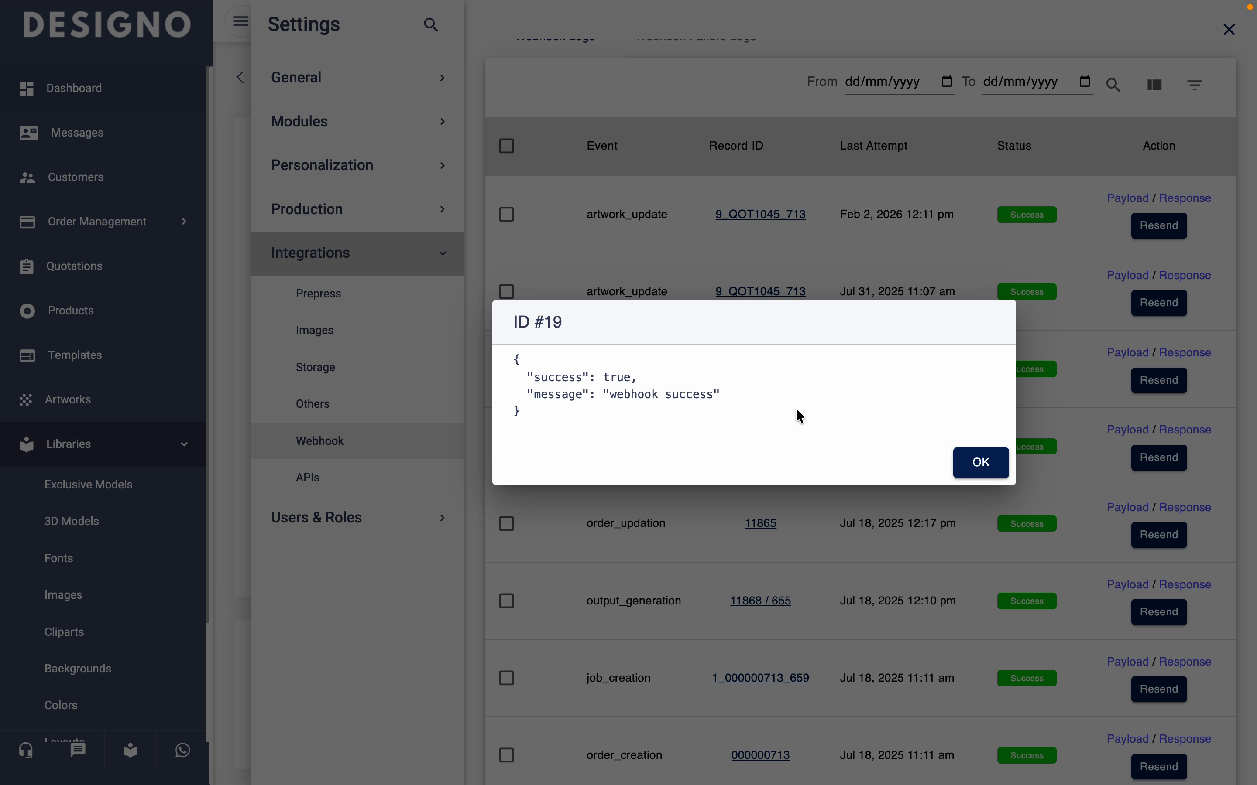Click the Settings search magnifier icon
Image resolution: width=1257 pixels, height=785 pixels.
(x=431, y=24)
